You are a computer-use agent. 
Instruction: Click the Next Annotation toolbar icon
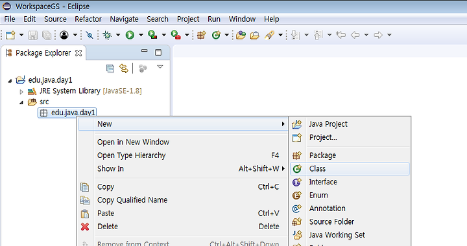(x=295, y=35)
